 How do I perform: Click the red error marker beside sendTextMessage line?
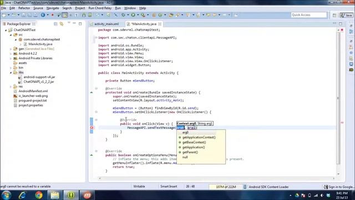92,128
